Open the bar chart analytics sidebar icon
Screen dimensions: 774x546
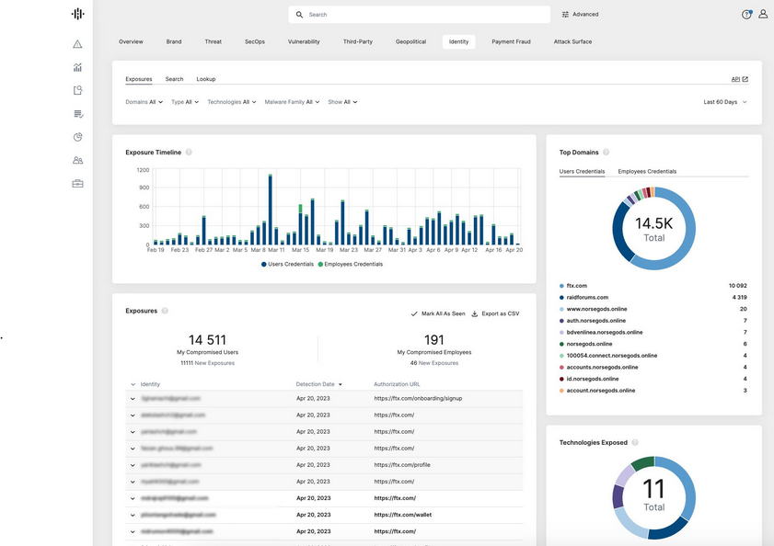77,67
